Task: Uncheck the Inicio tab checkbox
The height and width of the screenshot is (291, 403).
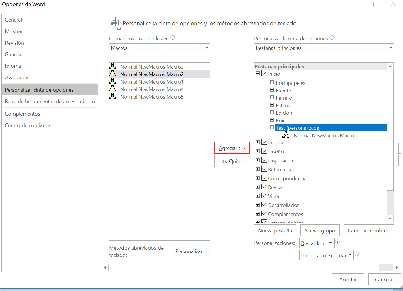Action: point(264,73)
